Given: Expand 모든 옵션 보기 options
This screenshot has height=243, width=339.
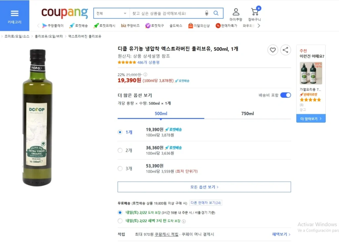Looking at the screenshot, I should coord(204,187).
